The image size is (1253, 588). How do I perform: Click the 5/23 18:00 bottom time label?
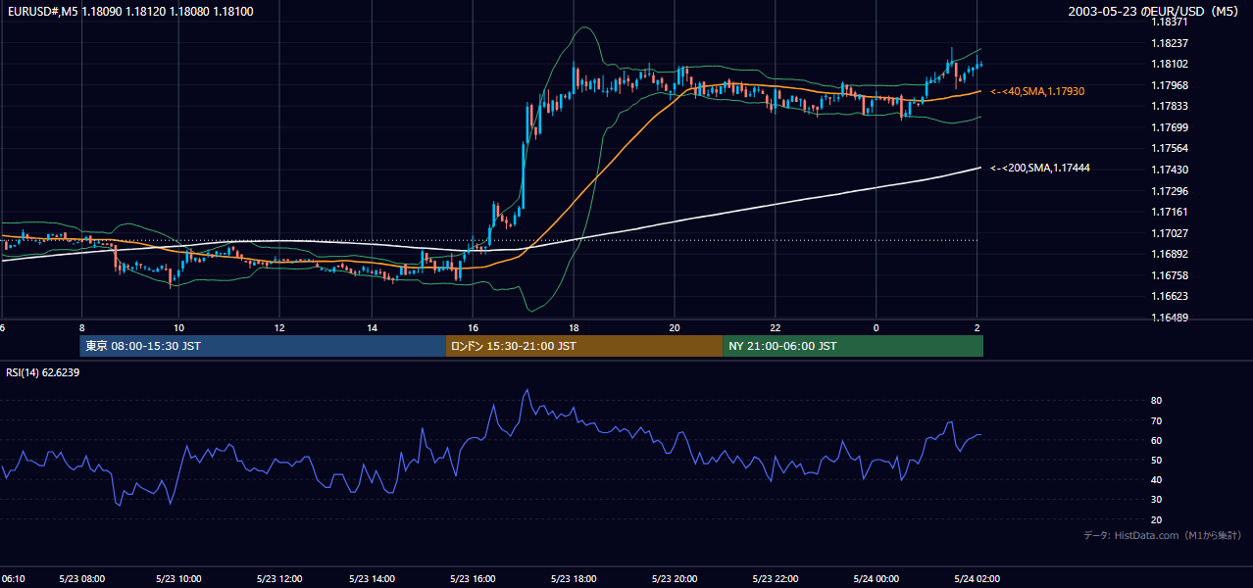click(x=574, y=578)
